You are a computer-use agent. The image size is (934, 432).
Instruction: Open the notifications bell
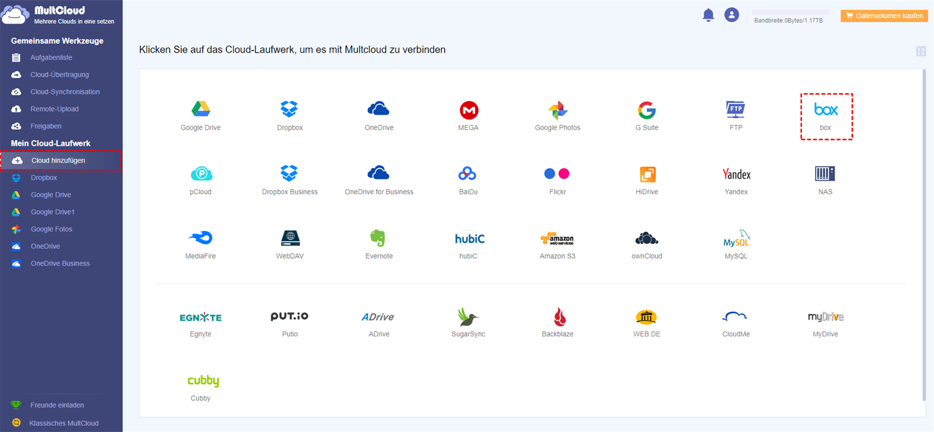[x=708, y=15]
